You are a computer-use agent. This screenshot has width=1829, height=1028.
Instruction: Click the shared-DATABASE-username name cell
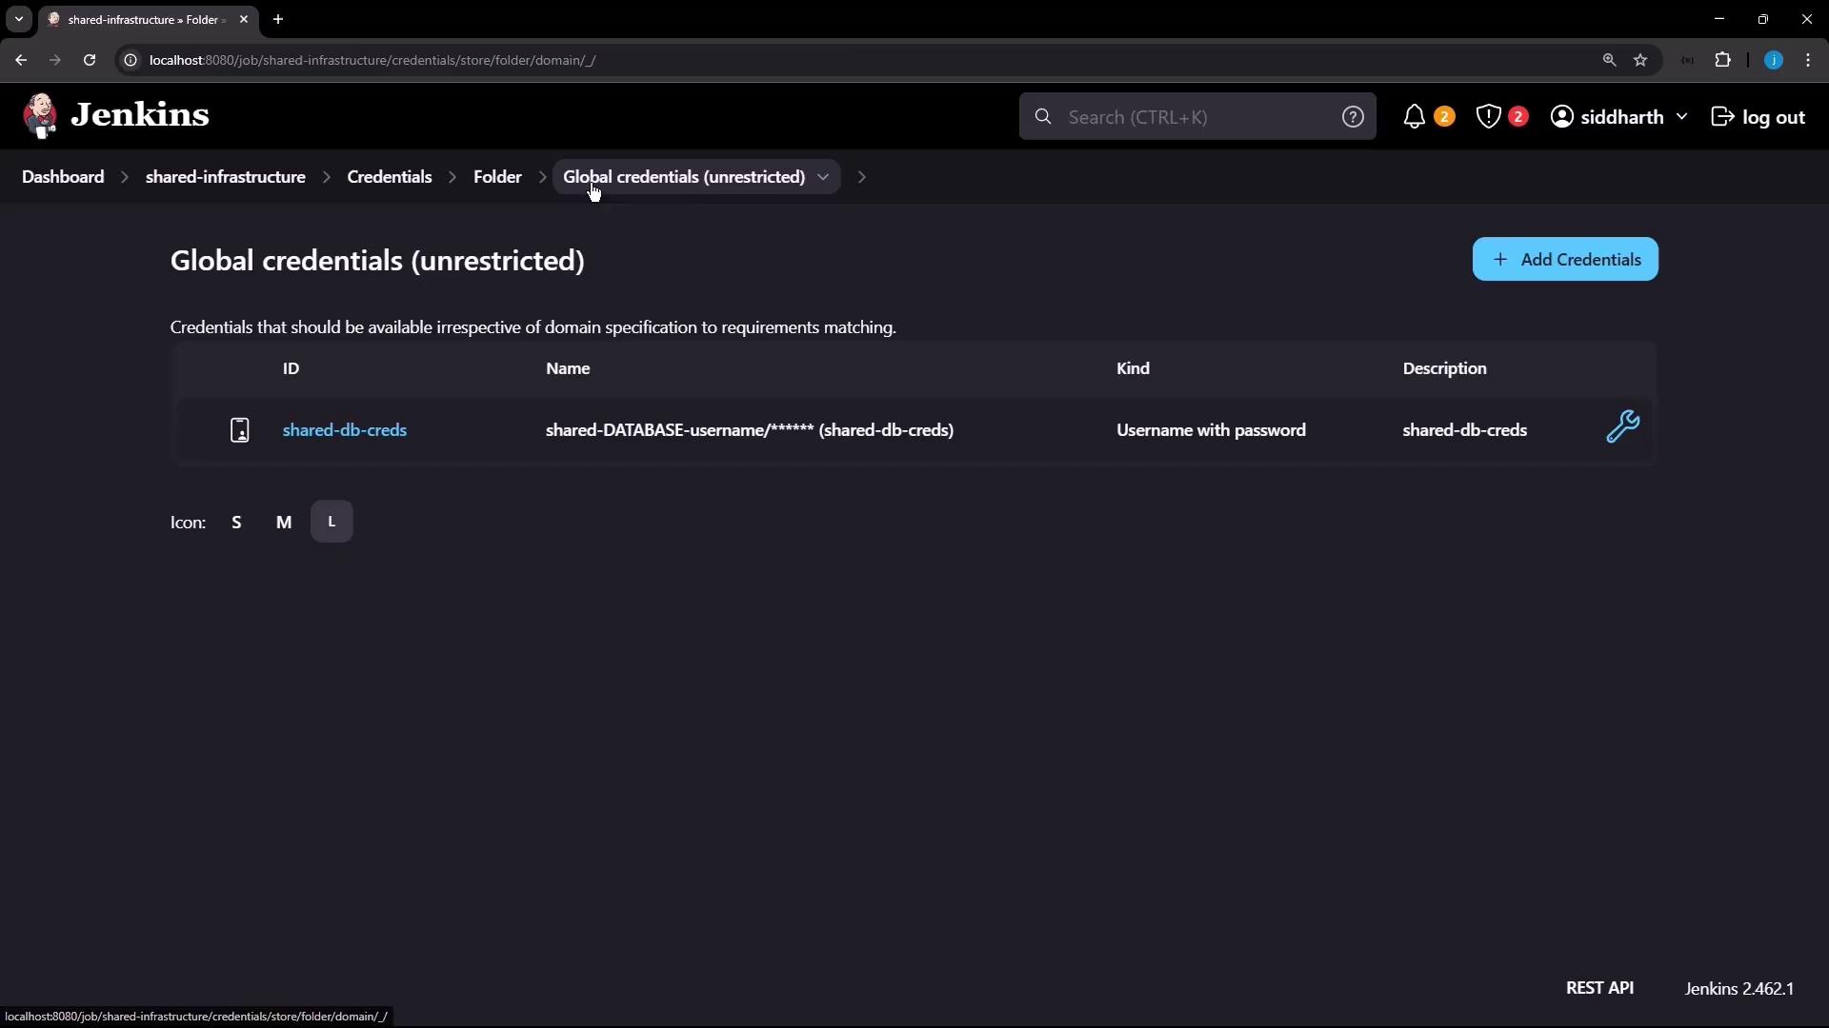pyautogui.click(x=750, y=430)
